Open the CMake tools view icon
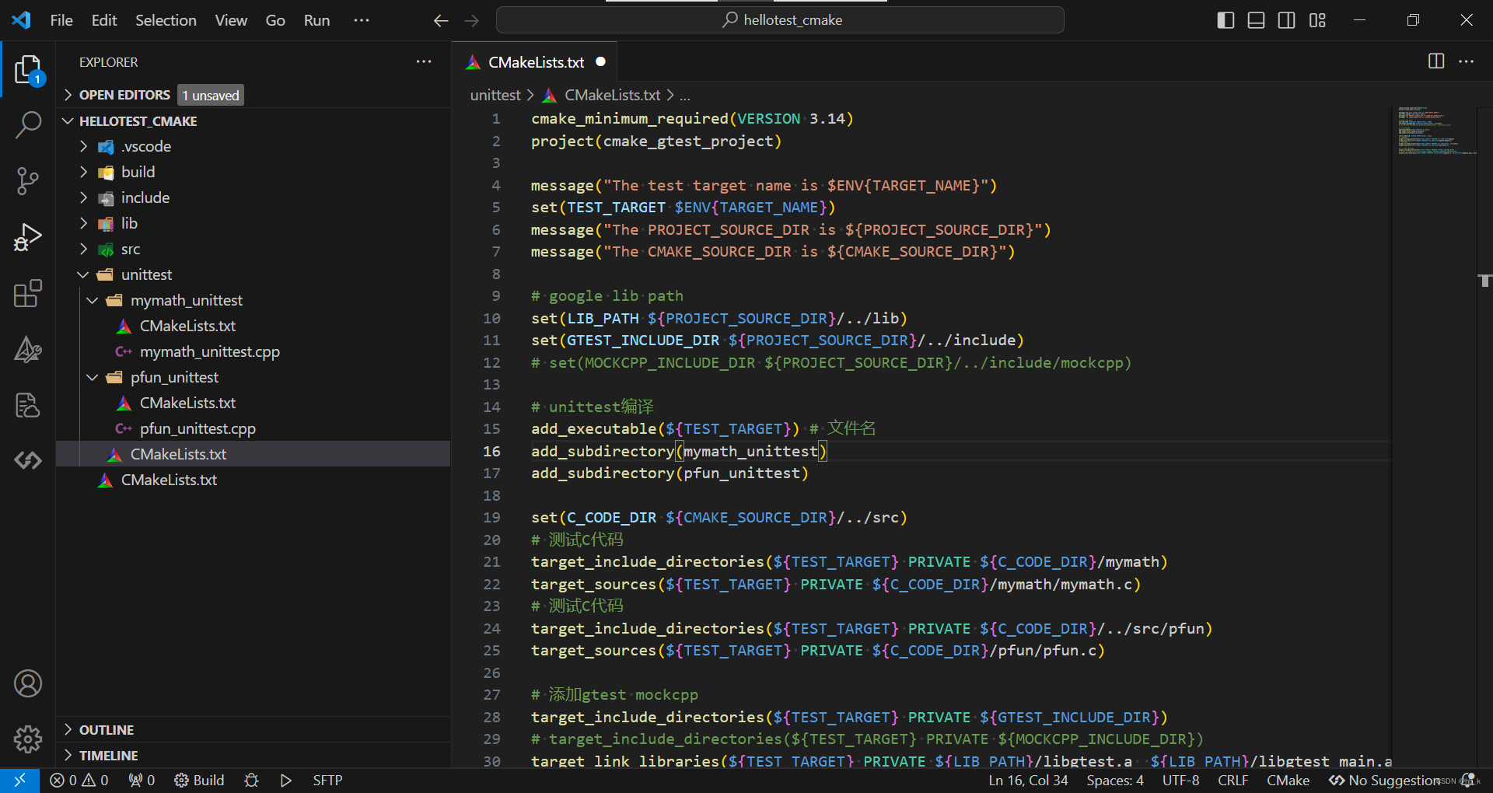1493x793 pixels. 28,350
